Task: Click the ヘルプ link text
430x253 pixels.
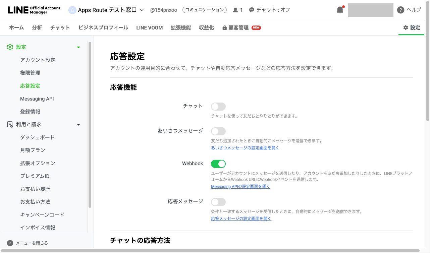Action: [414, 10]
